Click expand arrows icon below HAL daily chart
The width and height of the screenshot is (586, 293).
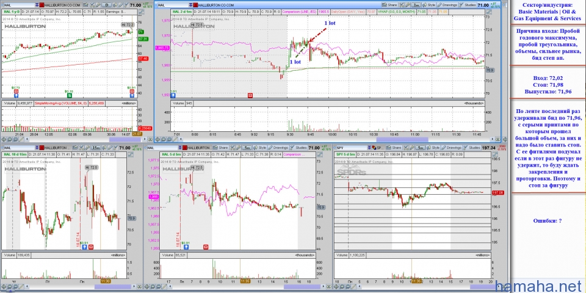click(150, 139)
